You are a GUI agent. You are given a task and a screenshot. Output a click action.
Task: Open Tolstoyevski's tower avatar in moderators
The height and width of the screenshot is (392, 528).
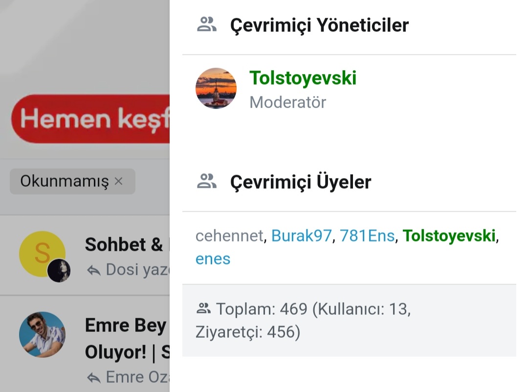pos(216,88)
